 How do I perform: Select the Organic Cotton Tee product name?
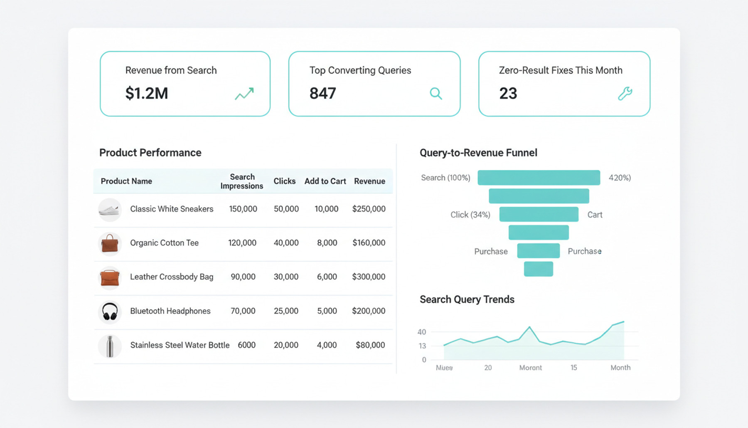165,243
